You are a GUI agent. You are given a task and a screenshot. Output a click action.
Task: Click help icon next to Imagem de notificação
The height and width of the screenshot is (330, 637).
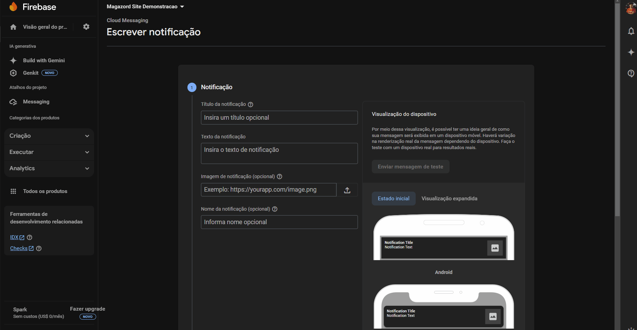tap(280, 176)
